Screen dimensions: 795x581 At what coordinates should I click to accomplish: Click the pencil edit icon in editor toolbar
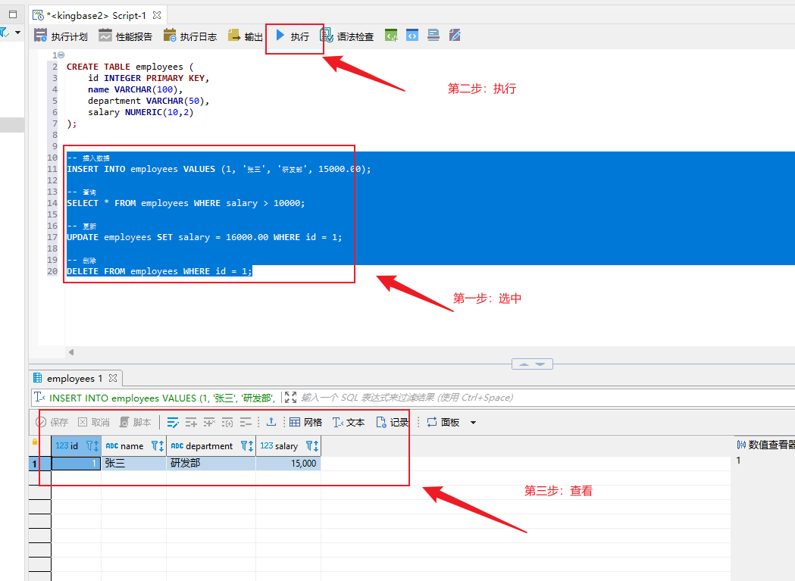click(455, 36)
